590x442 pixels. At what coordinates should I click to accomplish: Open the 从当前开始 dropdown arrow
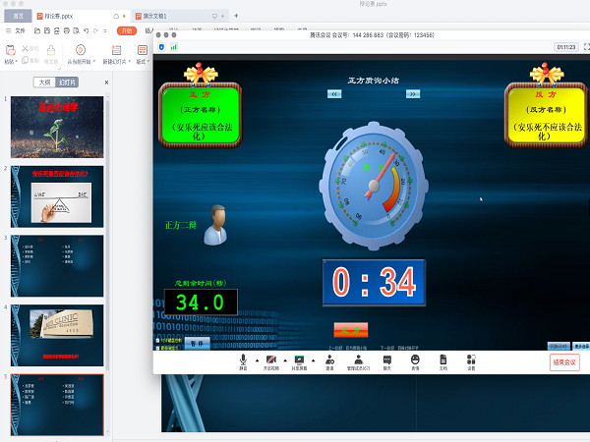94,62
